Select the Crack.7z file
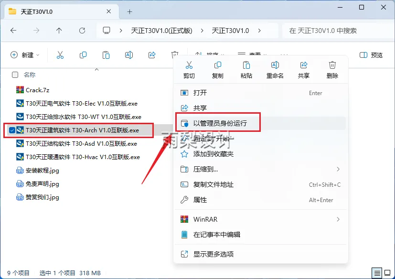Screen dimensions: 395x279 [38, 90]
